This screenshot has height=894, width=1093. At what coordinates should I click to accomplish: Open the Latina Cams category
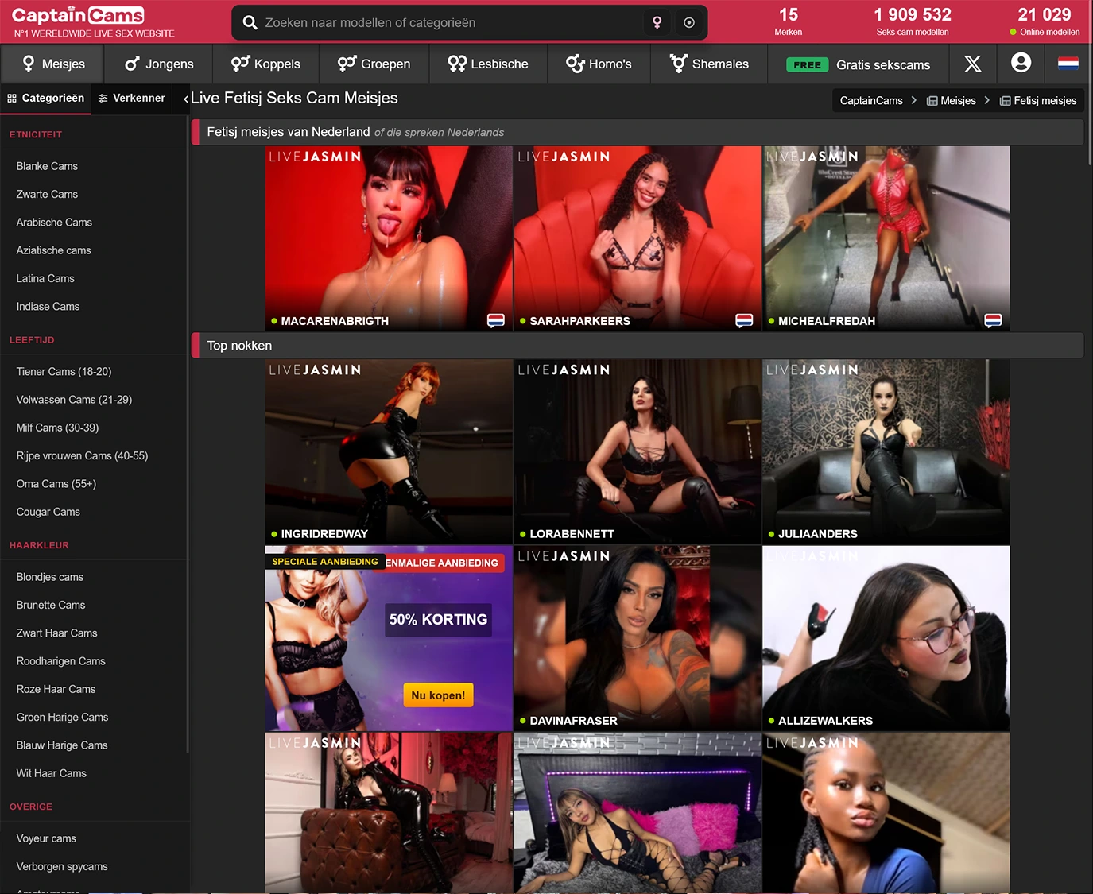coord(45,278)
